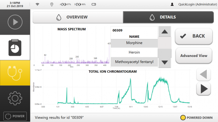This screenshot has width=218, height=122.
Task: Open Advanced View
Action: click(194, 55)
